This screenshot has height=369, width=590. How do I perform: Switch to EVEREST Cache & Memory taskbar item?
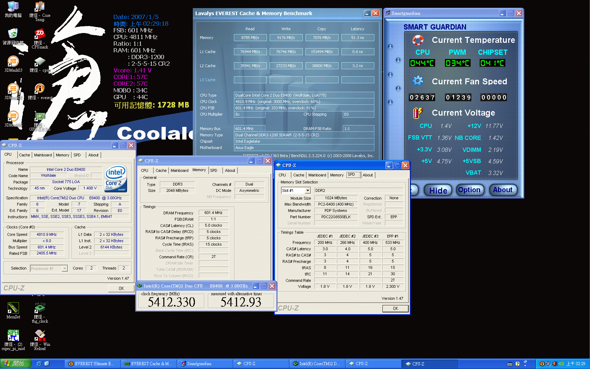[x=148, y=364]
